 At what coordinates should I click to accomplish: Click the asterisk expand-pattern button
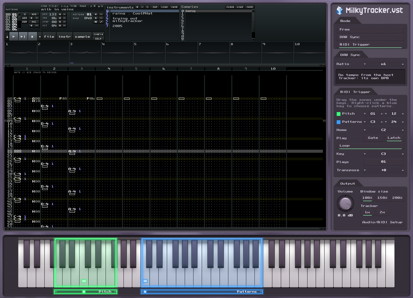(x=96, y=22)
